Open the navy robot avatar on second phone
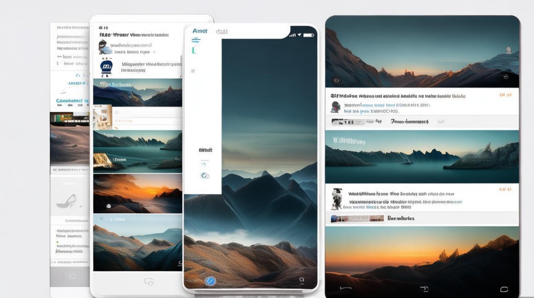534x298 pixels. (106, 67)
